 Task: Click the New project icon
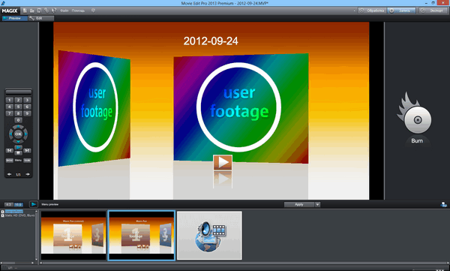click(25, 11)
